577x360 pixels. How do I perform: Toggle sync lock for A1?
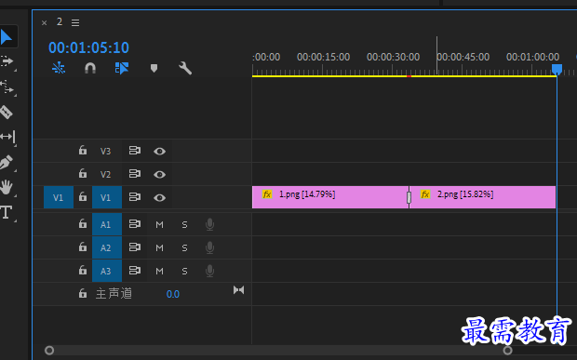[x=134, y=224]
